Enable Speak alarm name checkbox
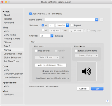Screen dimensions: 112x106 click(x=76, y=51)
